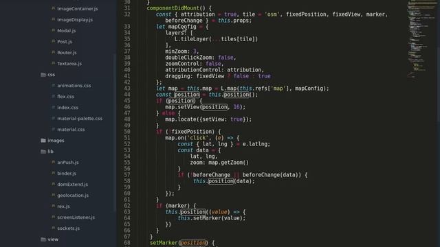440x247 pixels.
Task: Click doubleClickZoom property in code
Action: tap(190, 58)
